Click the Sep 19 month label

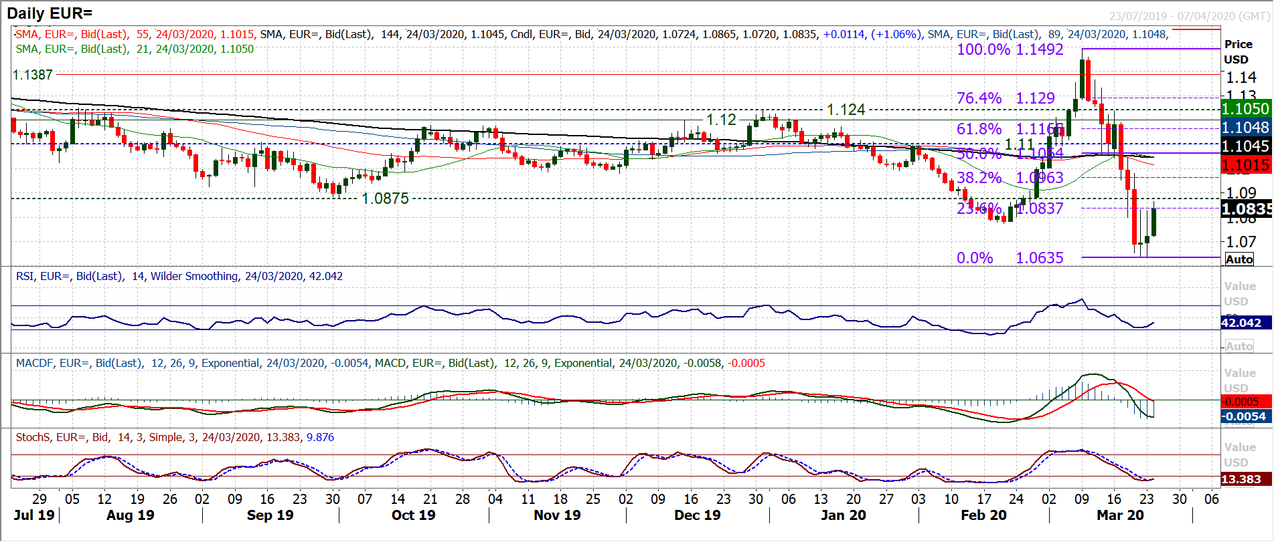pos(270,515)
